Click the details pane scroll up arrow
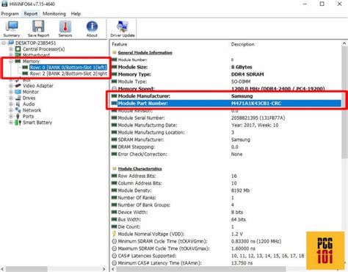The image size is (348, 272). tap(344, 43)
